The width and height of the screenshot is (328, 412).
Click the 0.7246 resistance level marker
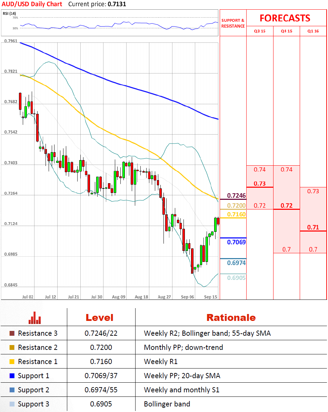click(236, 196)
